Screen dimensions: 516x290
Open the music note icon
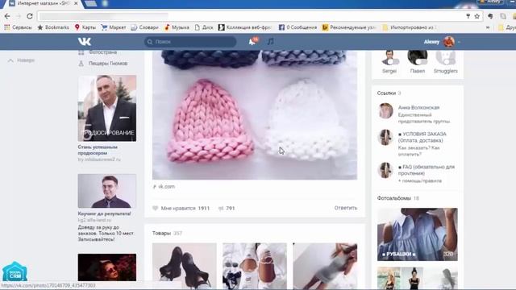(271, 41)
